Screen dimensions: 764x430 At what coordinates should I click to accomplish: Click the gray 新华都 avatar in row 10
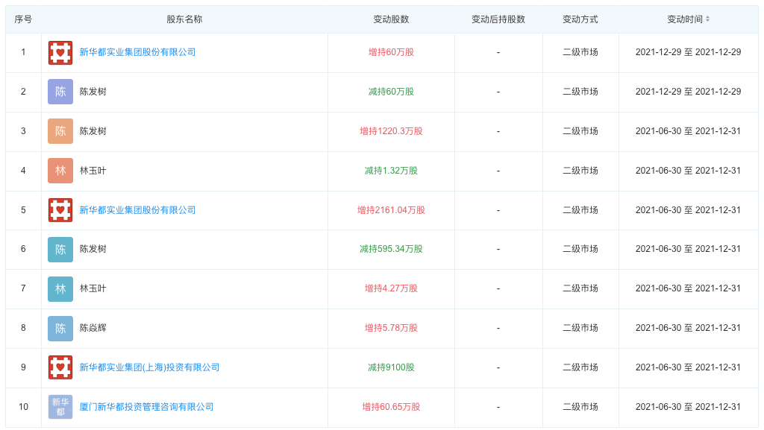tap(60, 407)
